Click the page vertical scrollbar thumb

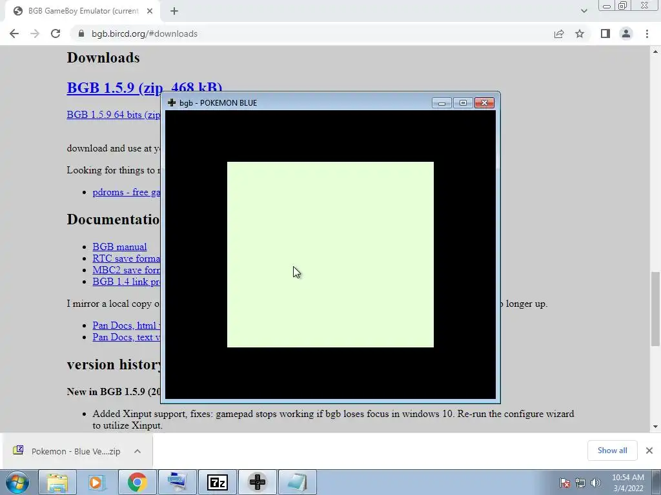point(655,309)
